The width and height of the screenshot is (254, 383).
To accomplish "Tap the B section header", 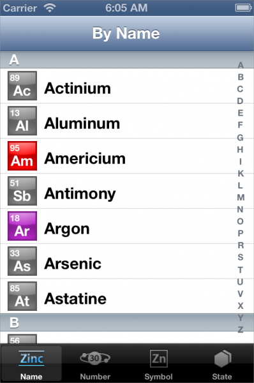I will click(127, 322).
